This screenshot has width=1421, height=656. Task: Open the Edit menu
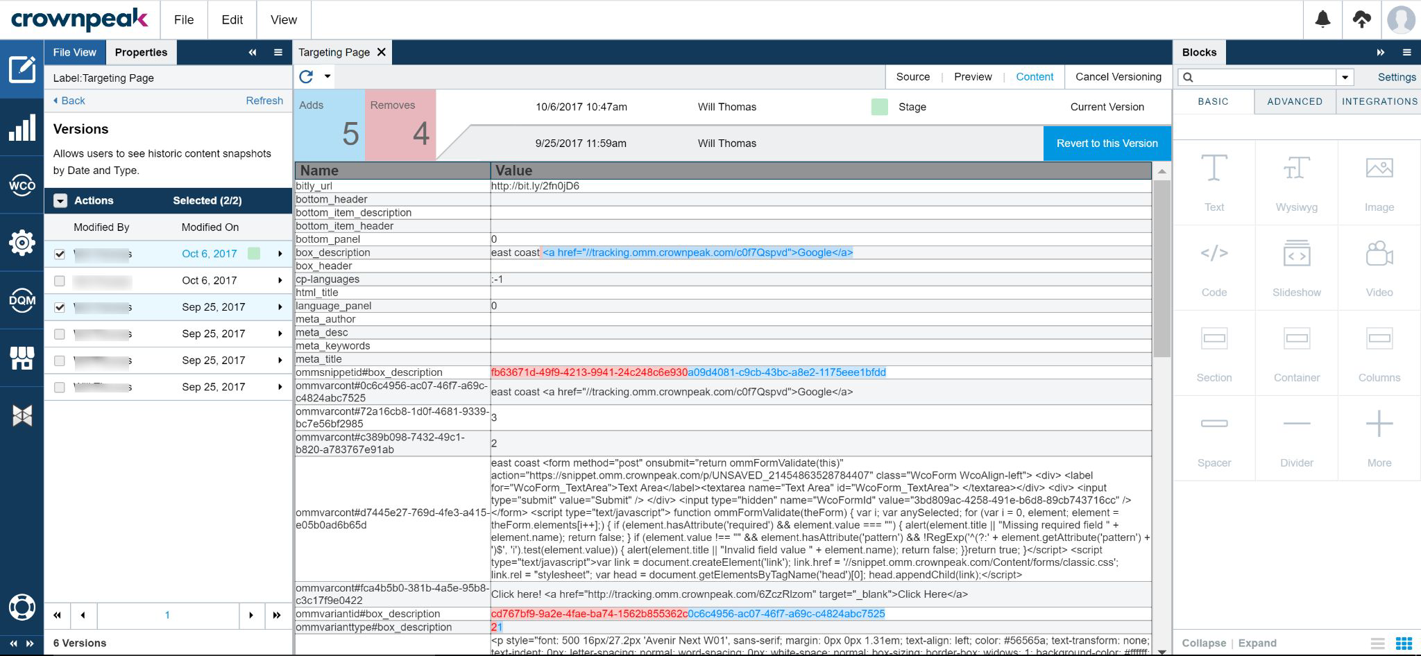232,20
